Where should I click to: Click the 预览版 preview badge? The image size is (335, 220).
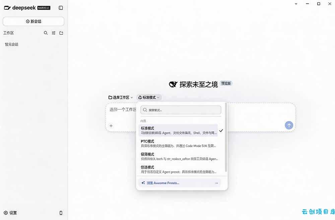click(226, 83)
